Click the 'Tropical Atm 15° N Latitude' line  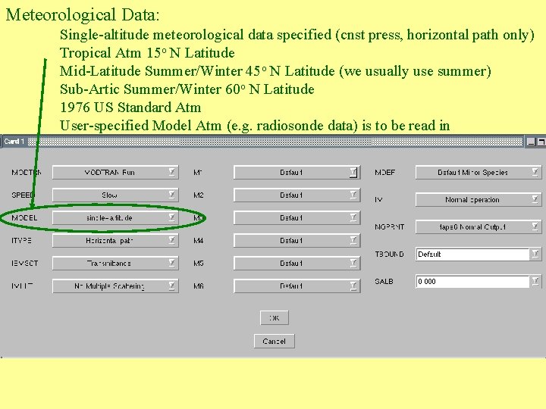tap(147, 53)
